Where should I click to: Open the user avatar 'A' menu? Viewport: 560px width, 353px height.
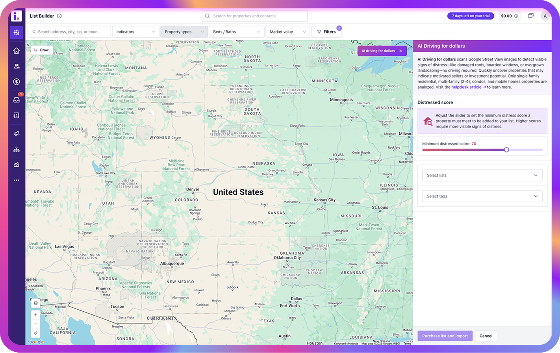click(x=545, y=16)
